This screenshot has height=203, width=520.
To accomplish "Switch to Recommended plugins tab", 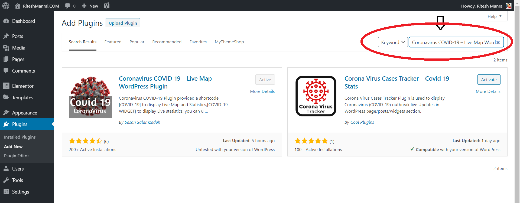I will point(167,42).
